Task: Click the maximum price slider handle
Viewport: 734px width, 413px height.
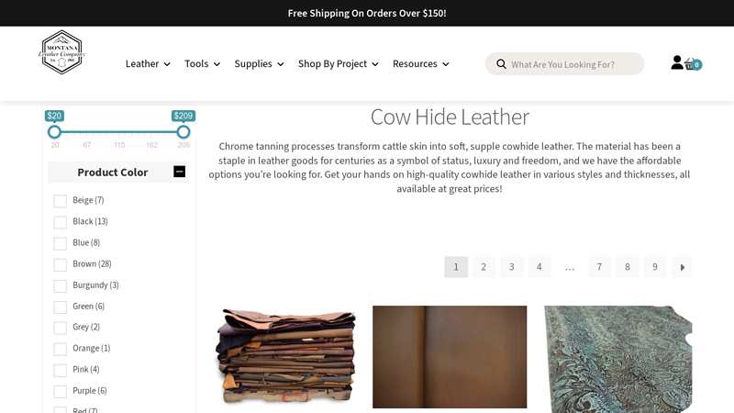Action: (x=183, y=132)
